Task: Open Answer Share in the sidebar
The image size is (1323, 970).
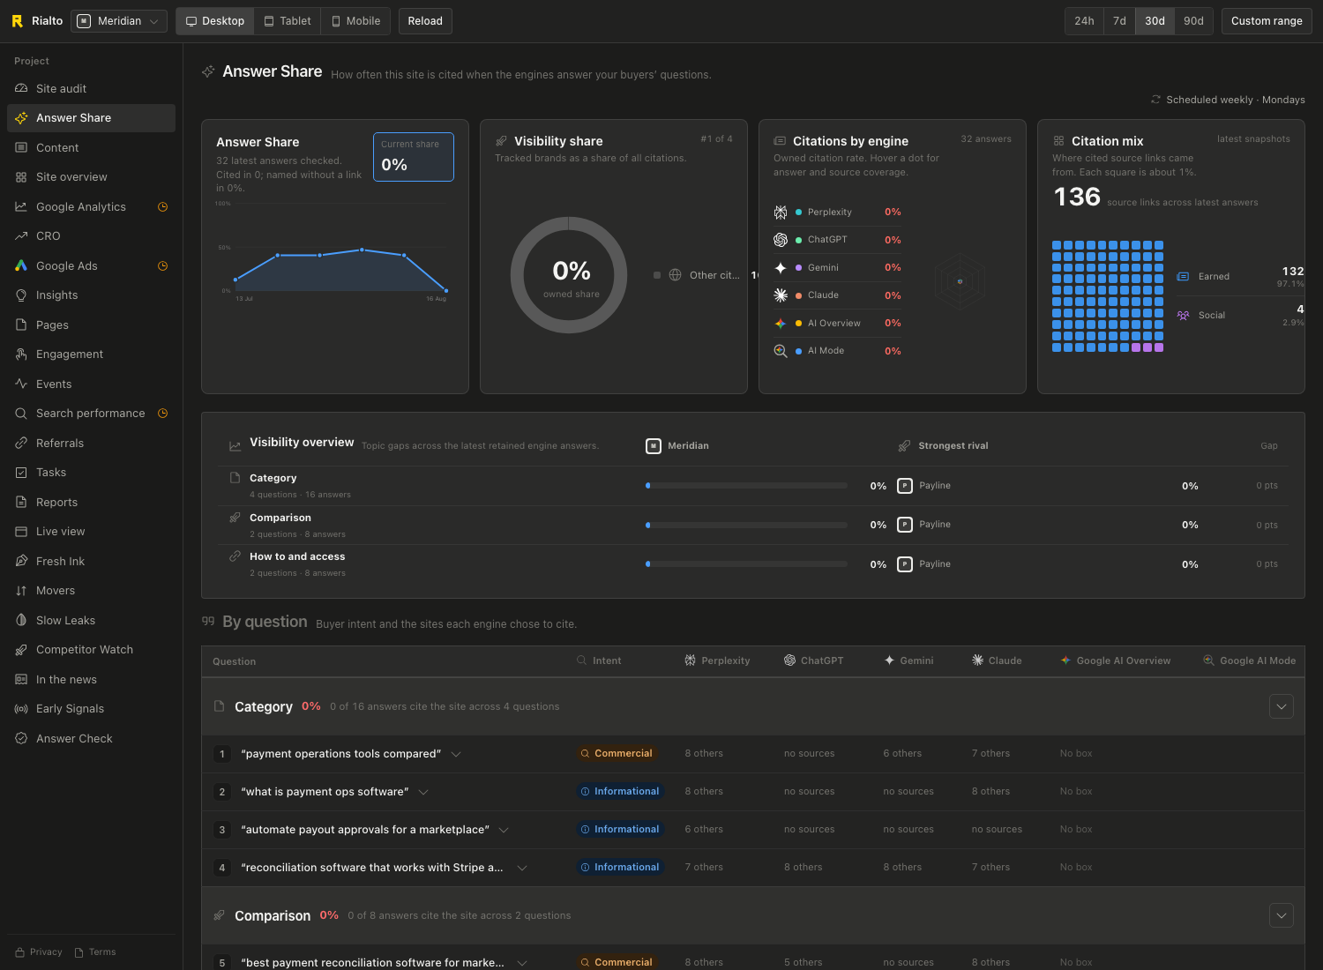Action: coord(91,118)
